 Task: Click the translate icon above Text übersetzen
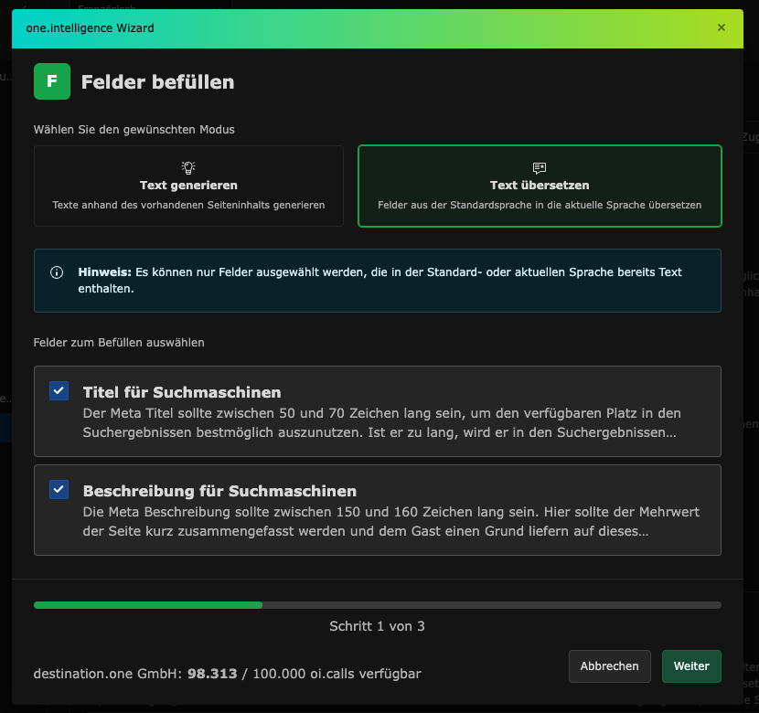pos(540,167)
